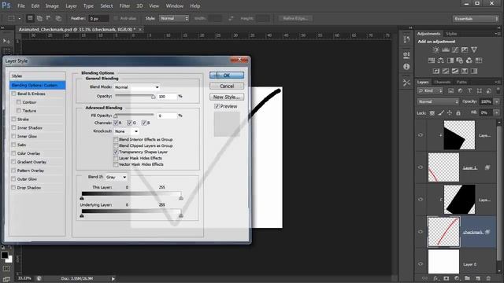This screenshot has width=504, height=283.
Task: Add a Color Lookup adjustment
Action: pos(479,61)
